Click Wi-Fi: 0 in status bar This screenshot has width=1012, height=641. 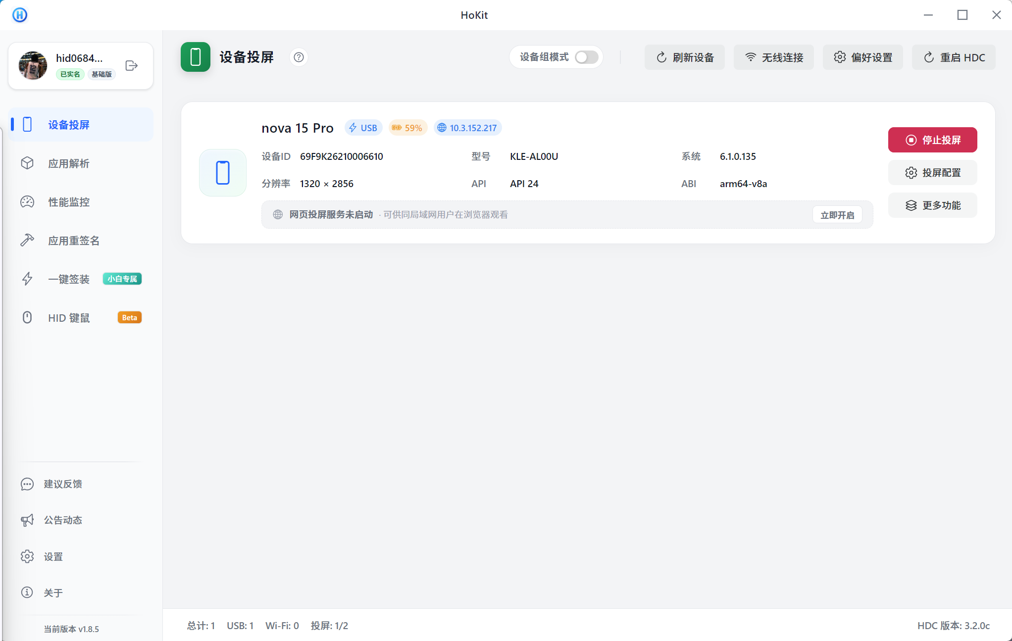click(x=282, y=626)
